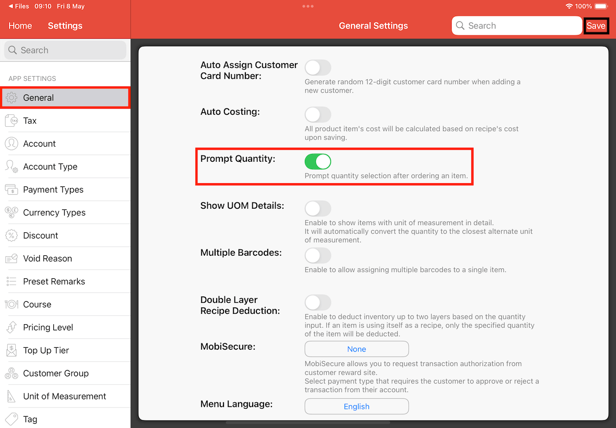This screenshot has width=616, height=428.
Task: Enable the Auto Costing switch
Action: coord(318,115)
